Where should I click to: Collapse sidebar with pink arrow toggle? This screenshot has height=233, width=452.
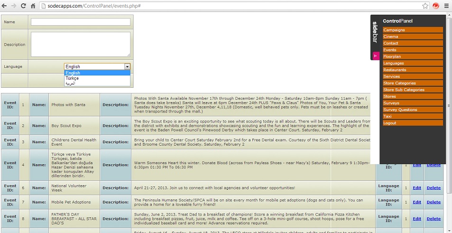pyautogui.click(x=376, y=56)
